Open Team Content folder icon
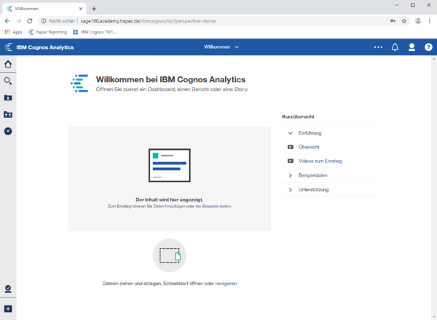The height and width of the screenshot is (320, 437). 8,114
